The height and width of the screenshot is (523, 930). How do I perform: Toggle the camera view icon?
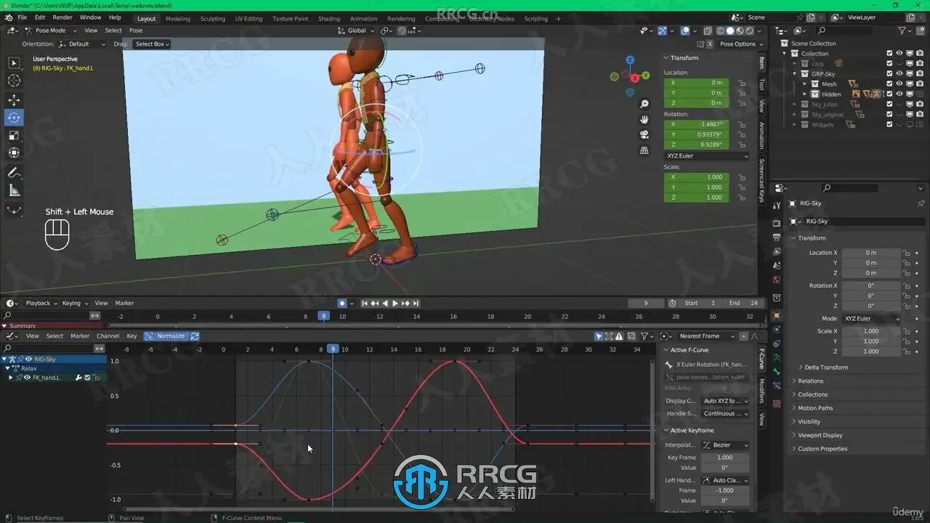pos(644,135)
